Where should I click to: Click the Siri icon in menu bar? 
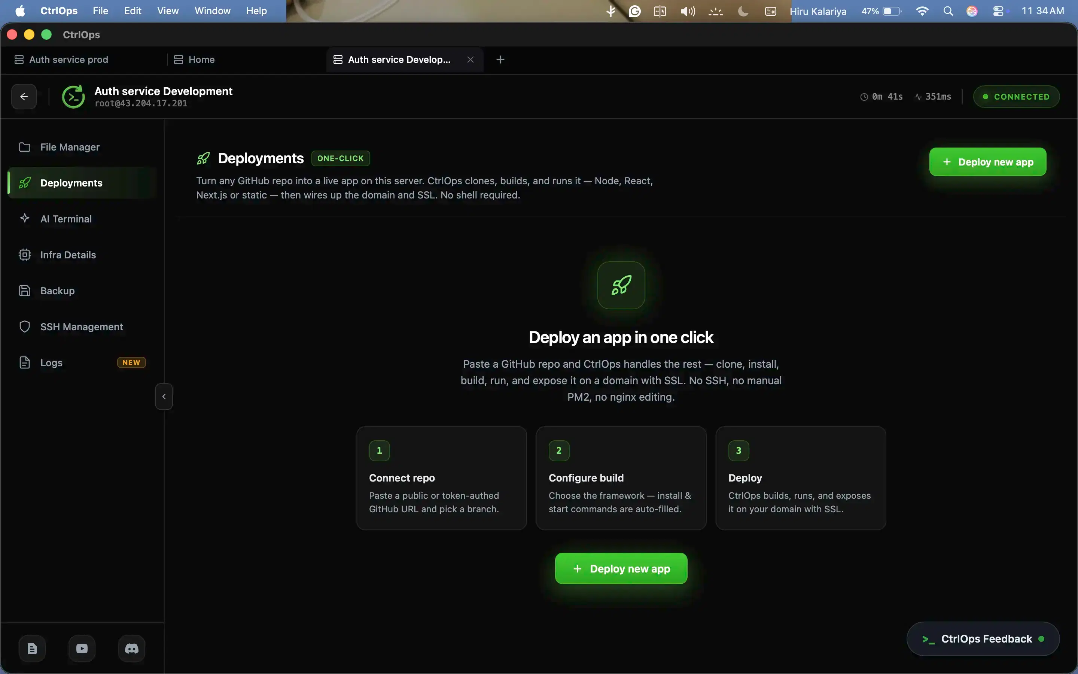(x=972, y=11)
